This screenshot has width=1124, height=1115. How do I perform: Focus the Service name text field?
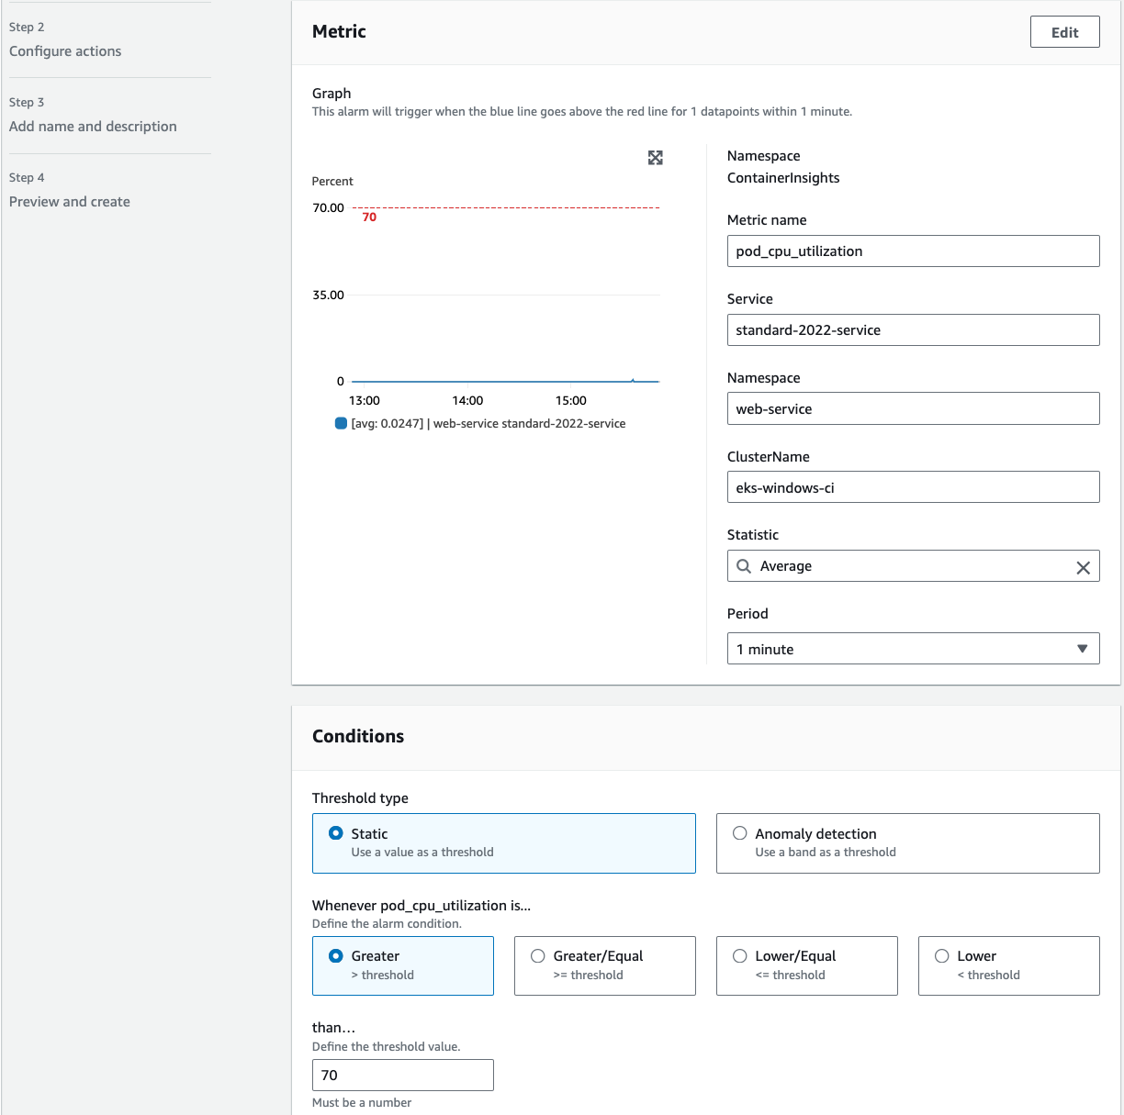[x=912, y=330]
